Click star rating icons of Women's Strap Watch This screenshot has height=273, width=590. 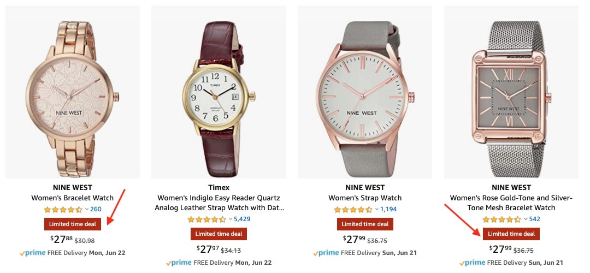click(353, 210)
